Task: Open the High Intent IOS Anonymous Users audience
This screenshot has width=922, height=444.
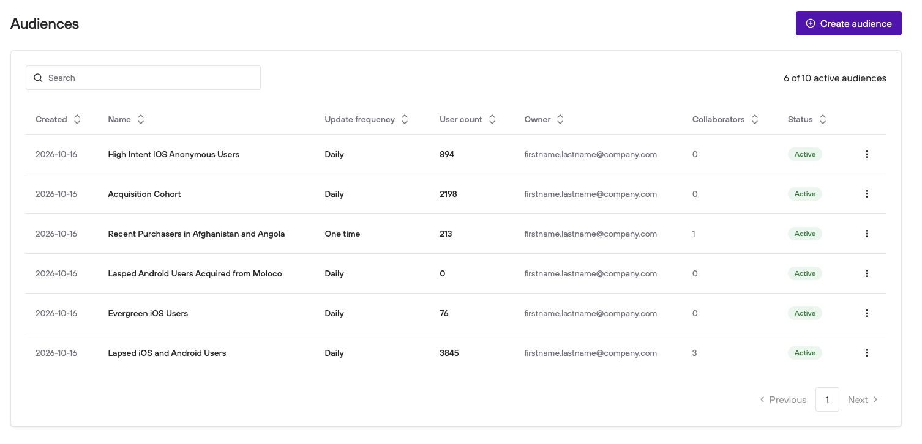Action: [x=174, y=154]
